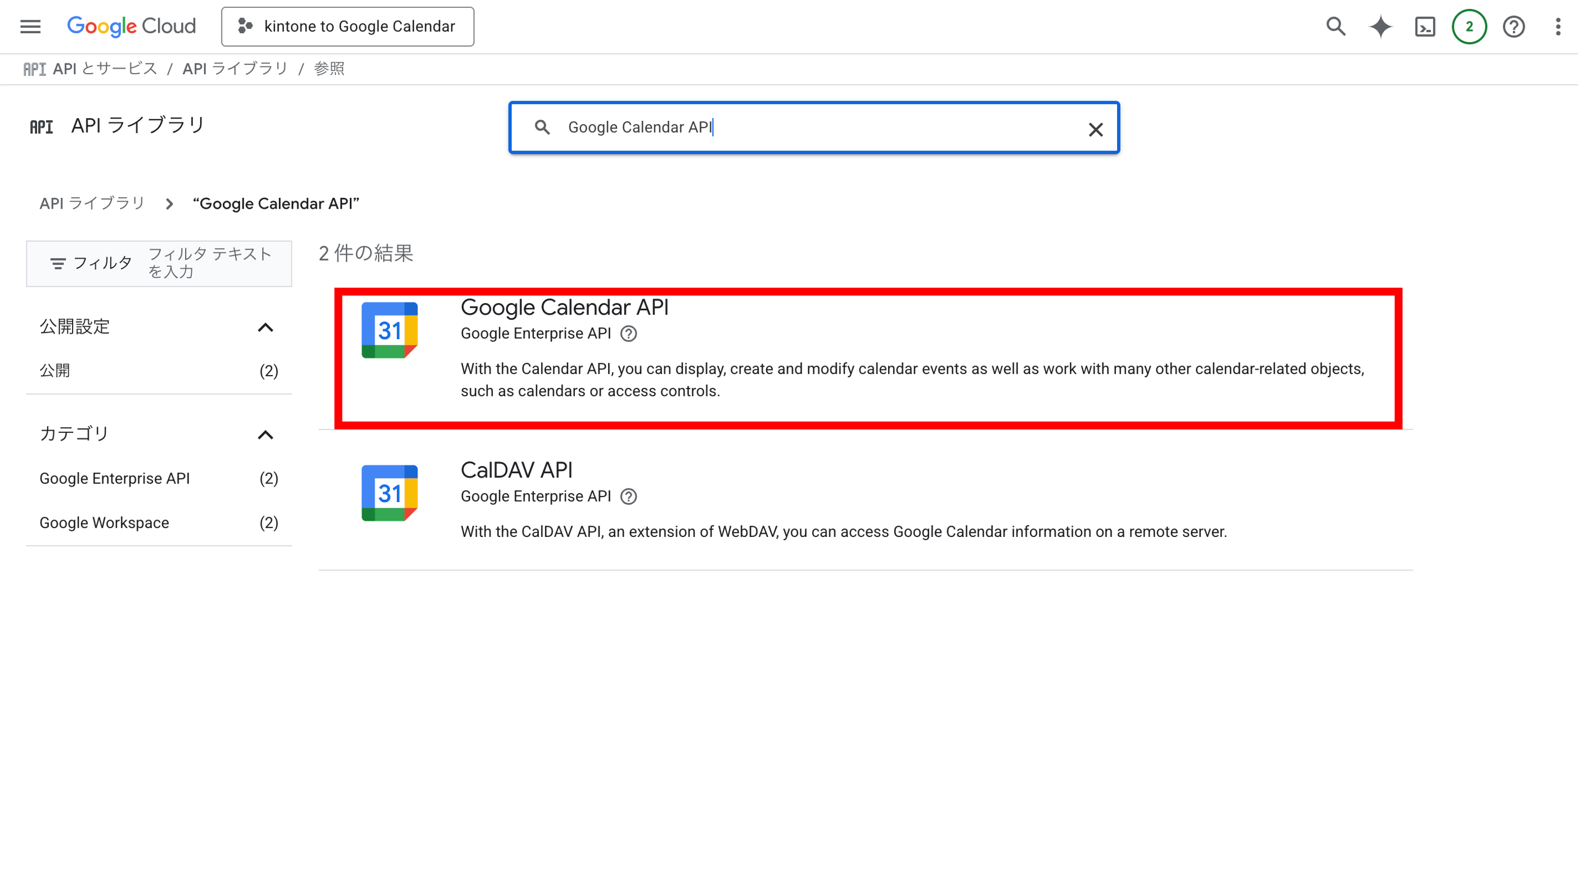Click help icon next to Google Calendar API's Enterprise label
The width and height of the screenshot is (1580, 886).
(x=629, y=333)
